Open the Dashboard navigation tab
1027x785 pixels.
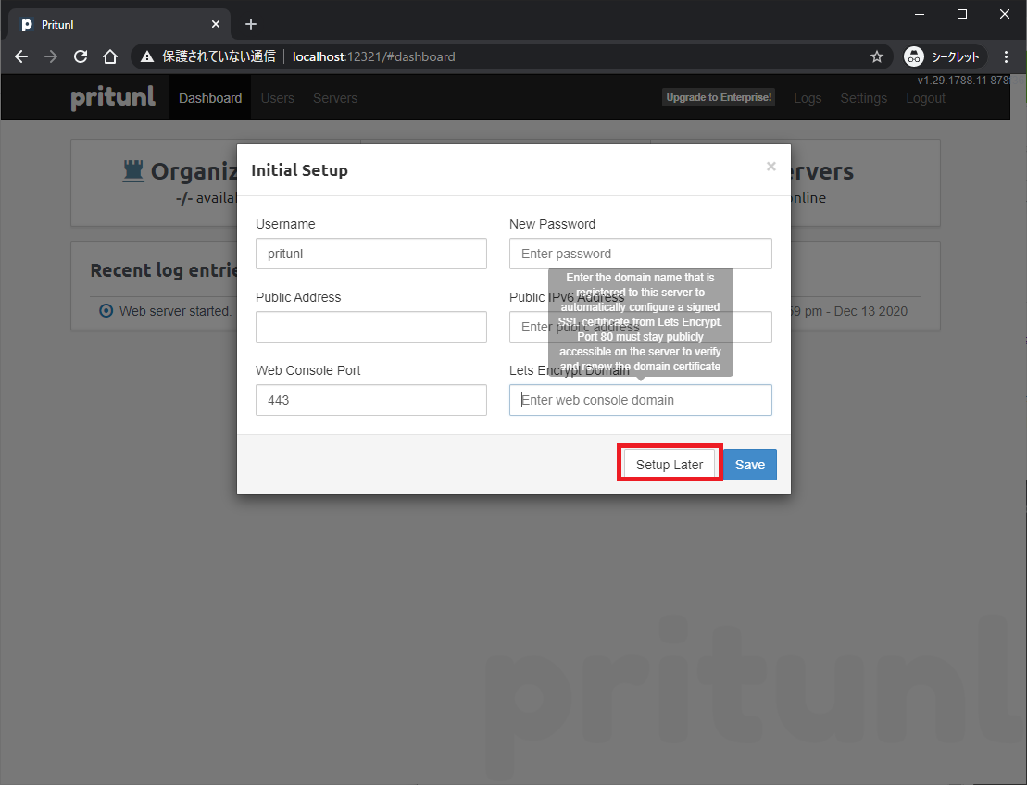210,98
